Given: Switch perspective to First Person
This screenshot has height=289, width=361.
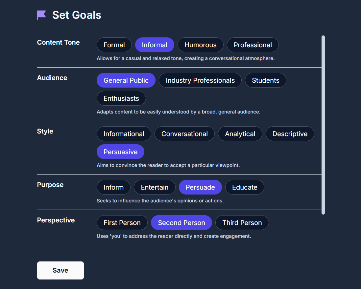Looking at the screenshot, I should (122, 223).
